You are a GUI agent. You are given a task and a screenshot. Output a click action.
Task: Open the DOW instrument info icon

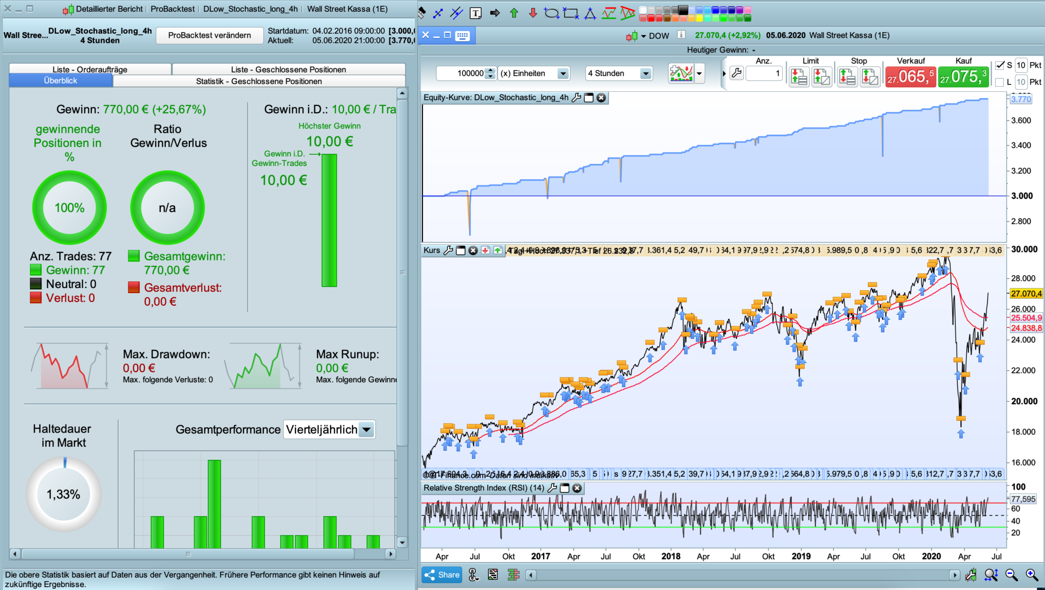[x=681, y=35]
